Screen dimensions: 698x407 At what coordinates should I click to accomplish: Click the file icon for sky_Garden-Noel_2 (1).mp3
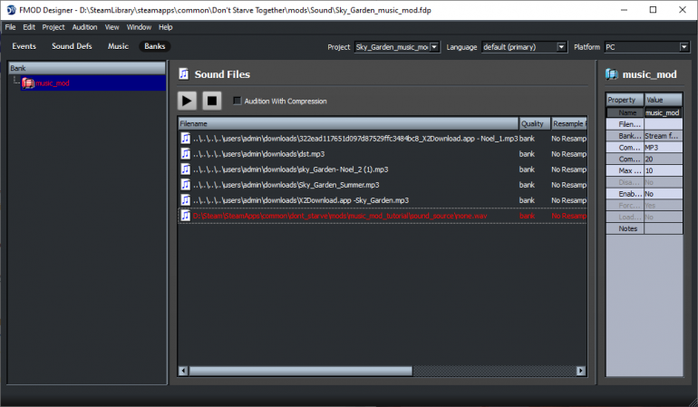click(185, 170)
